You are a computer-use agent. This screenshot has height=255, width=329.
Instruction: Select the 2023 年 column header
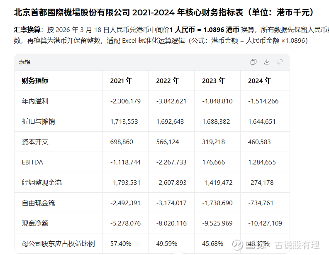pyautogui.click(x=214, y=81)
